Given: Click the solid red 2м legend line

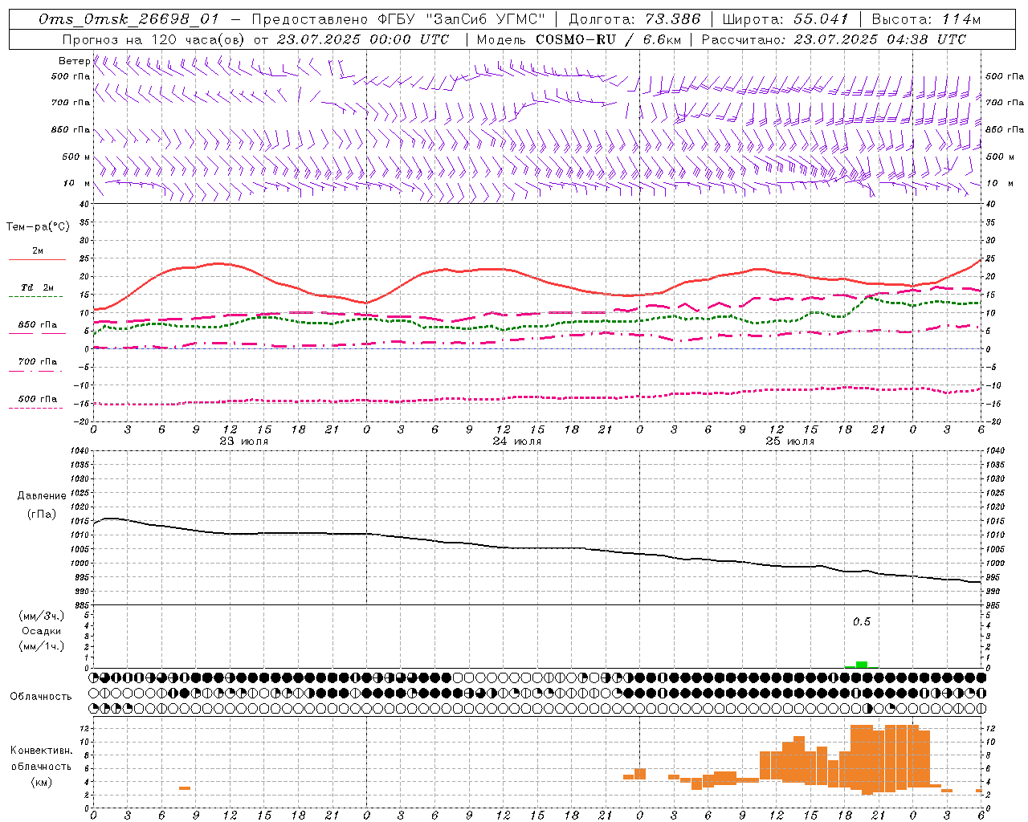Looking at the screenshot, I should pyautogui.click(x=37, y=259).
